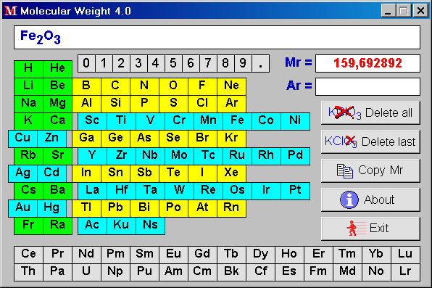Add Sulfur (S) element
Viewport: 432px width, 288px height.
[173, 104]
